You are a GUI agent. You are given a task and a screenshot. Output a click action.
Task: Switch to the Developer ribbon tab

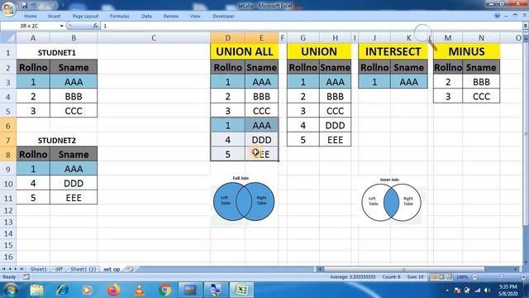point(223,17)
